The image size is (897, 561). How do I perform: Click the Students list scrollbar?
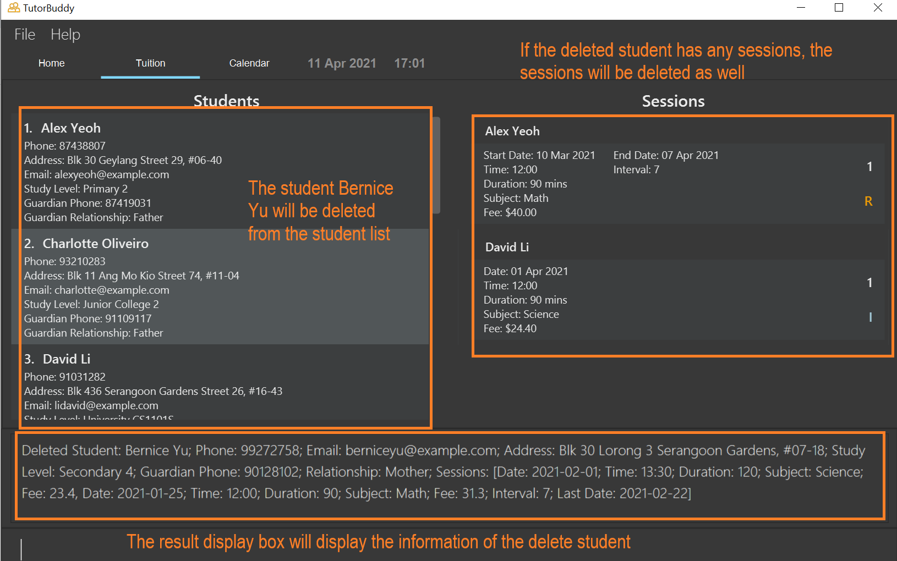tap(436, 165)
